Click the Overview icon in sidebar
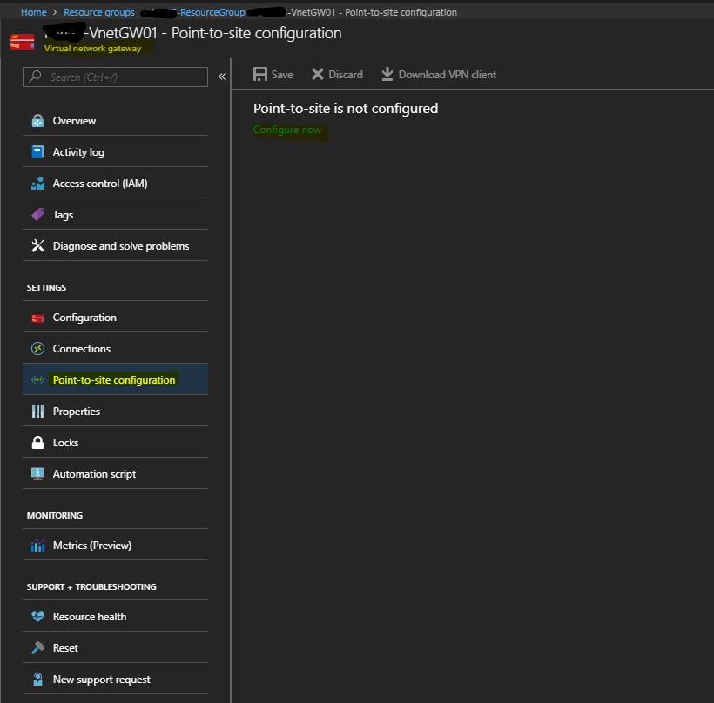Screen dimensions: 714x703 click(x=37, y=121)
